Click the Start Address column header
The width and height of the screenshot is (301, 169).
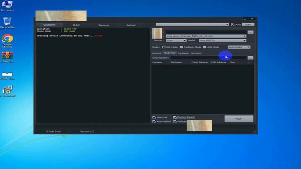[200, 62]
